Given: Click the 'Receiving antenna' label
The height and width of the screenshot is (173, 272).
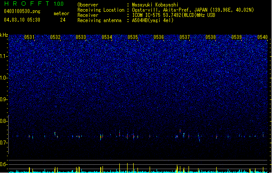Looking at the screenshot, I should coord(99,20).
